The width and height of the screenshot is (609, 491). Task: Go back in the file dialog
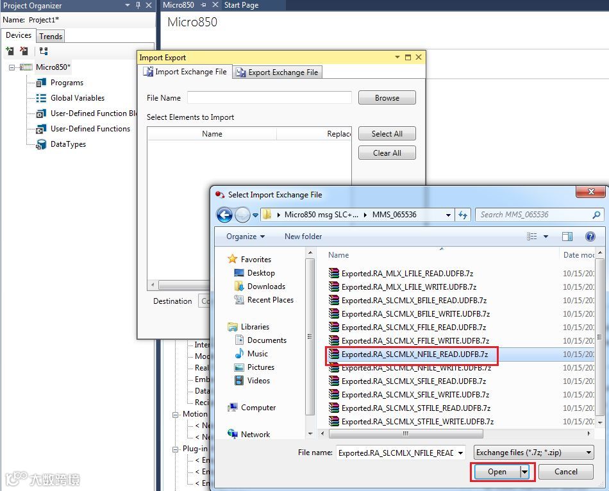224,215
